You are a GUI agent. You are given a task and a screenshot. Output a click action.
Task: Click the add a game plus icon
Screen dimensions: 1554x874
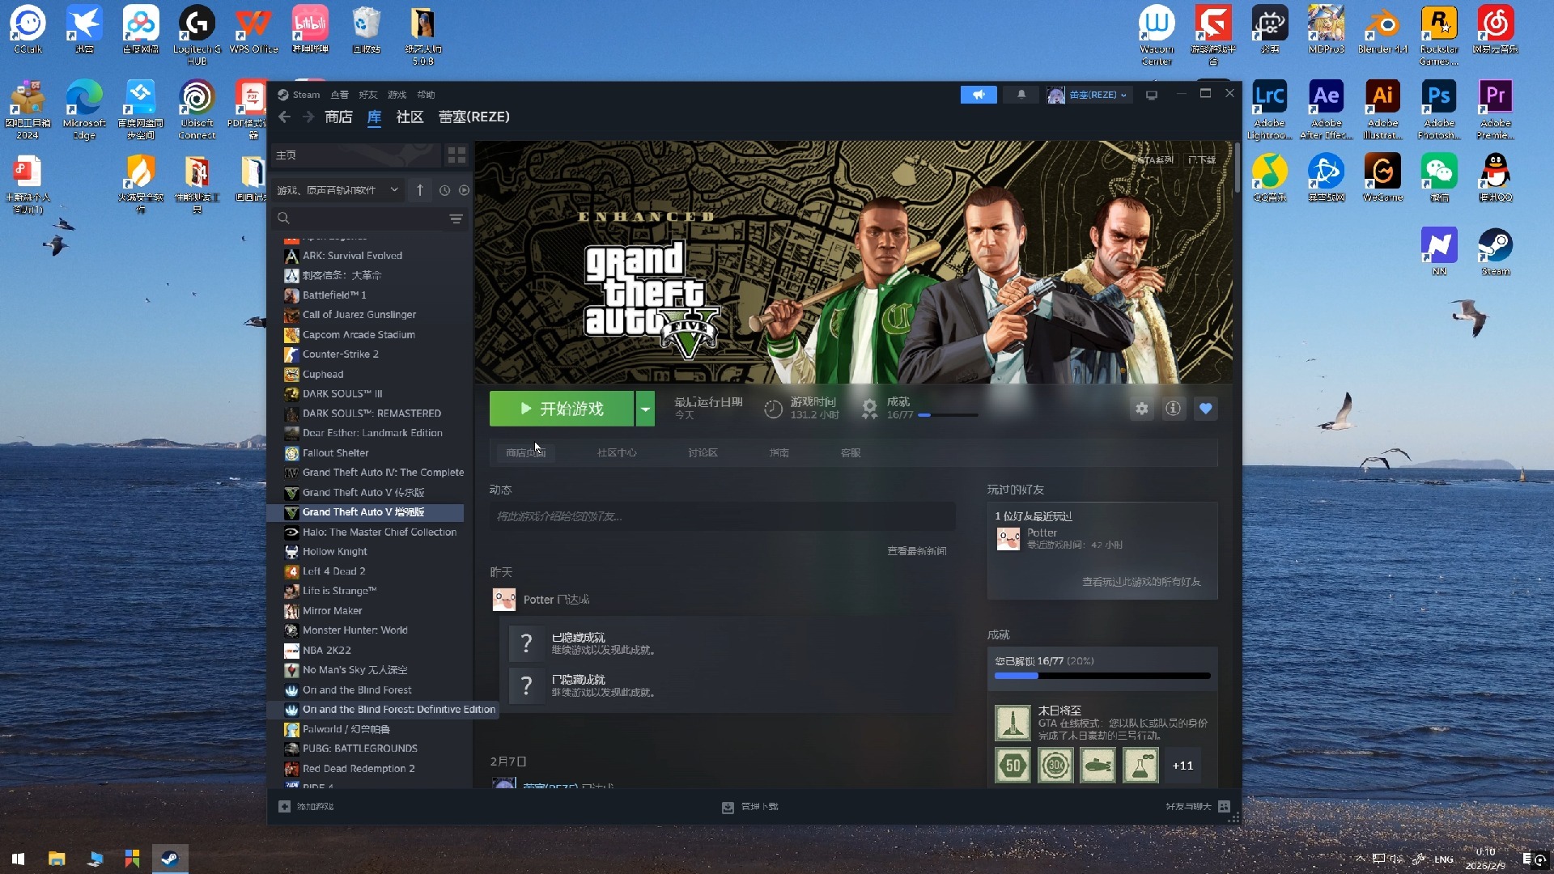pos(284,807)
